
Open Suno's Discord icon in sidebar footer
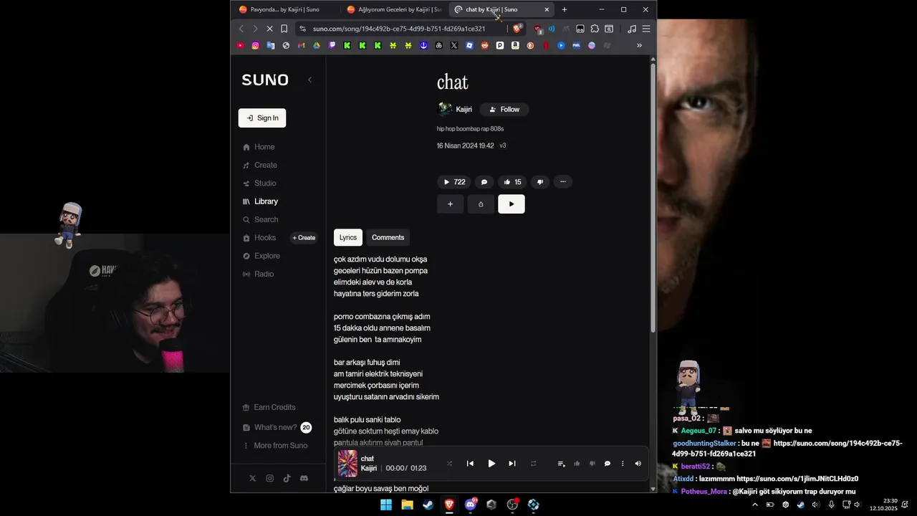coord(304,478)
